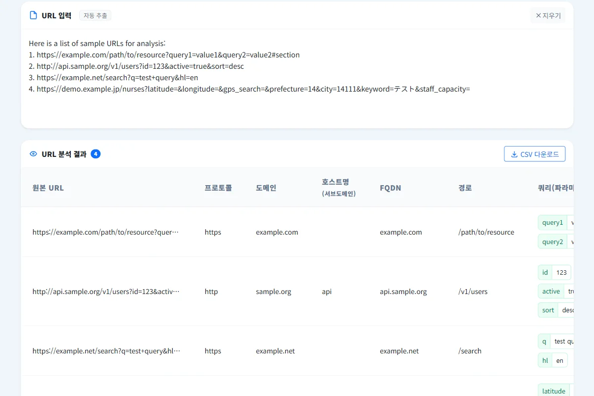Click the id parameter tag
Screen dimensions: 594x396
click(545, 272)
